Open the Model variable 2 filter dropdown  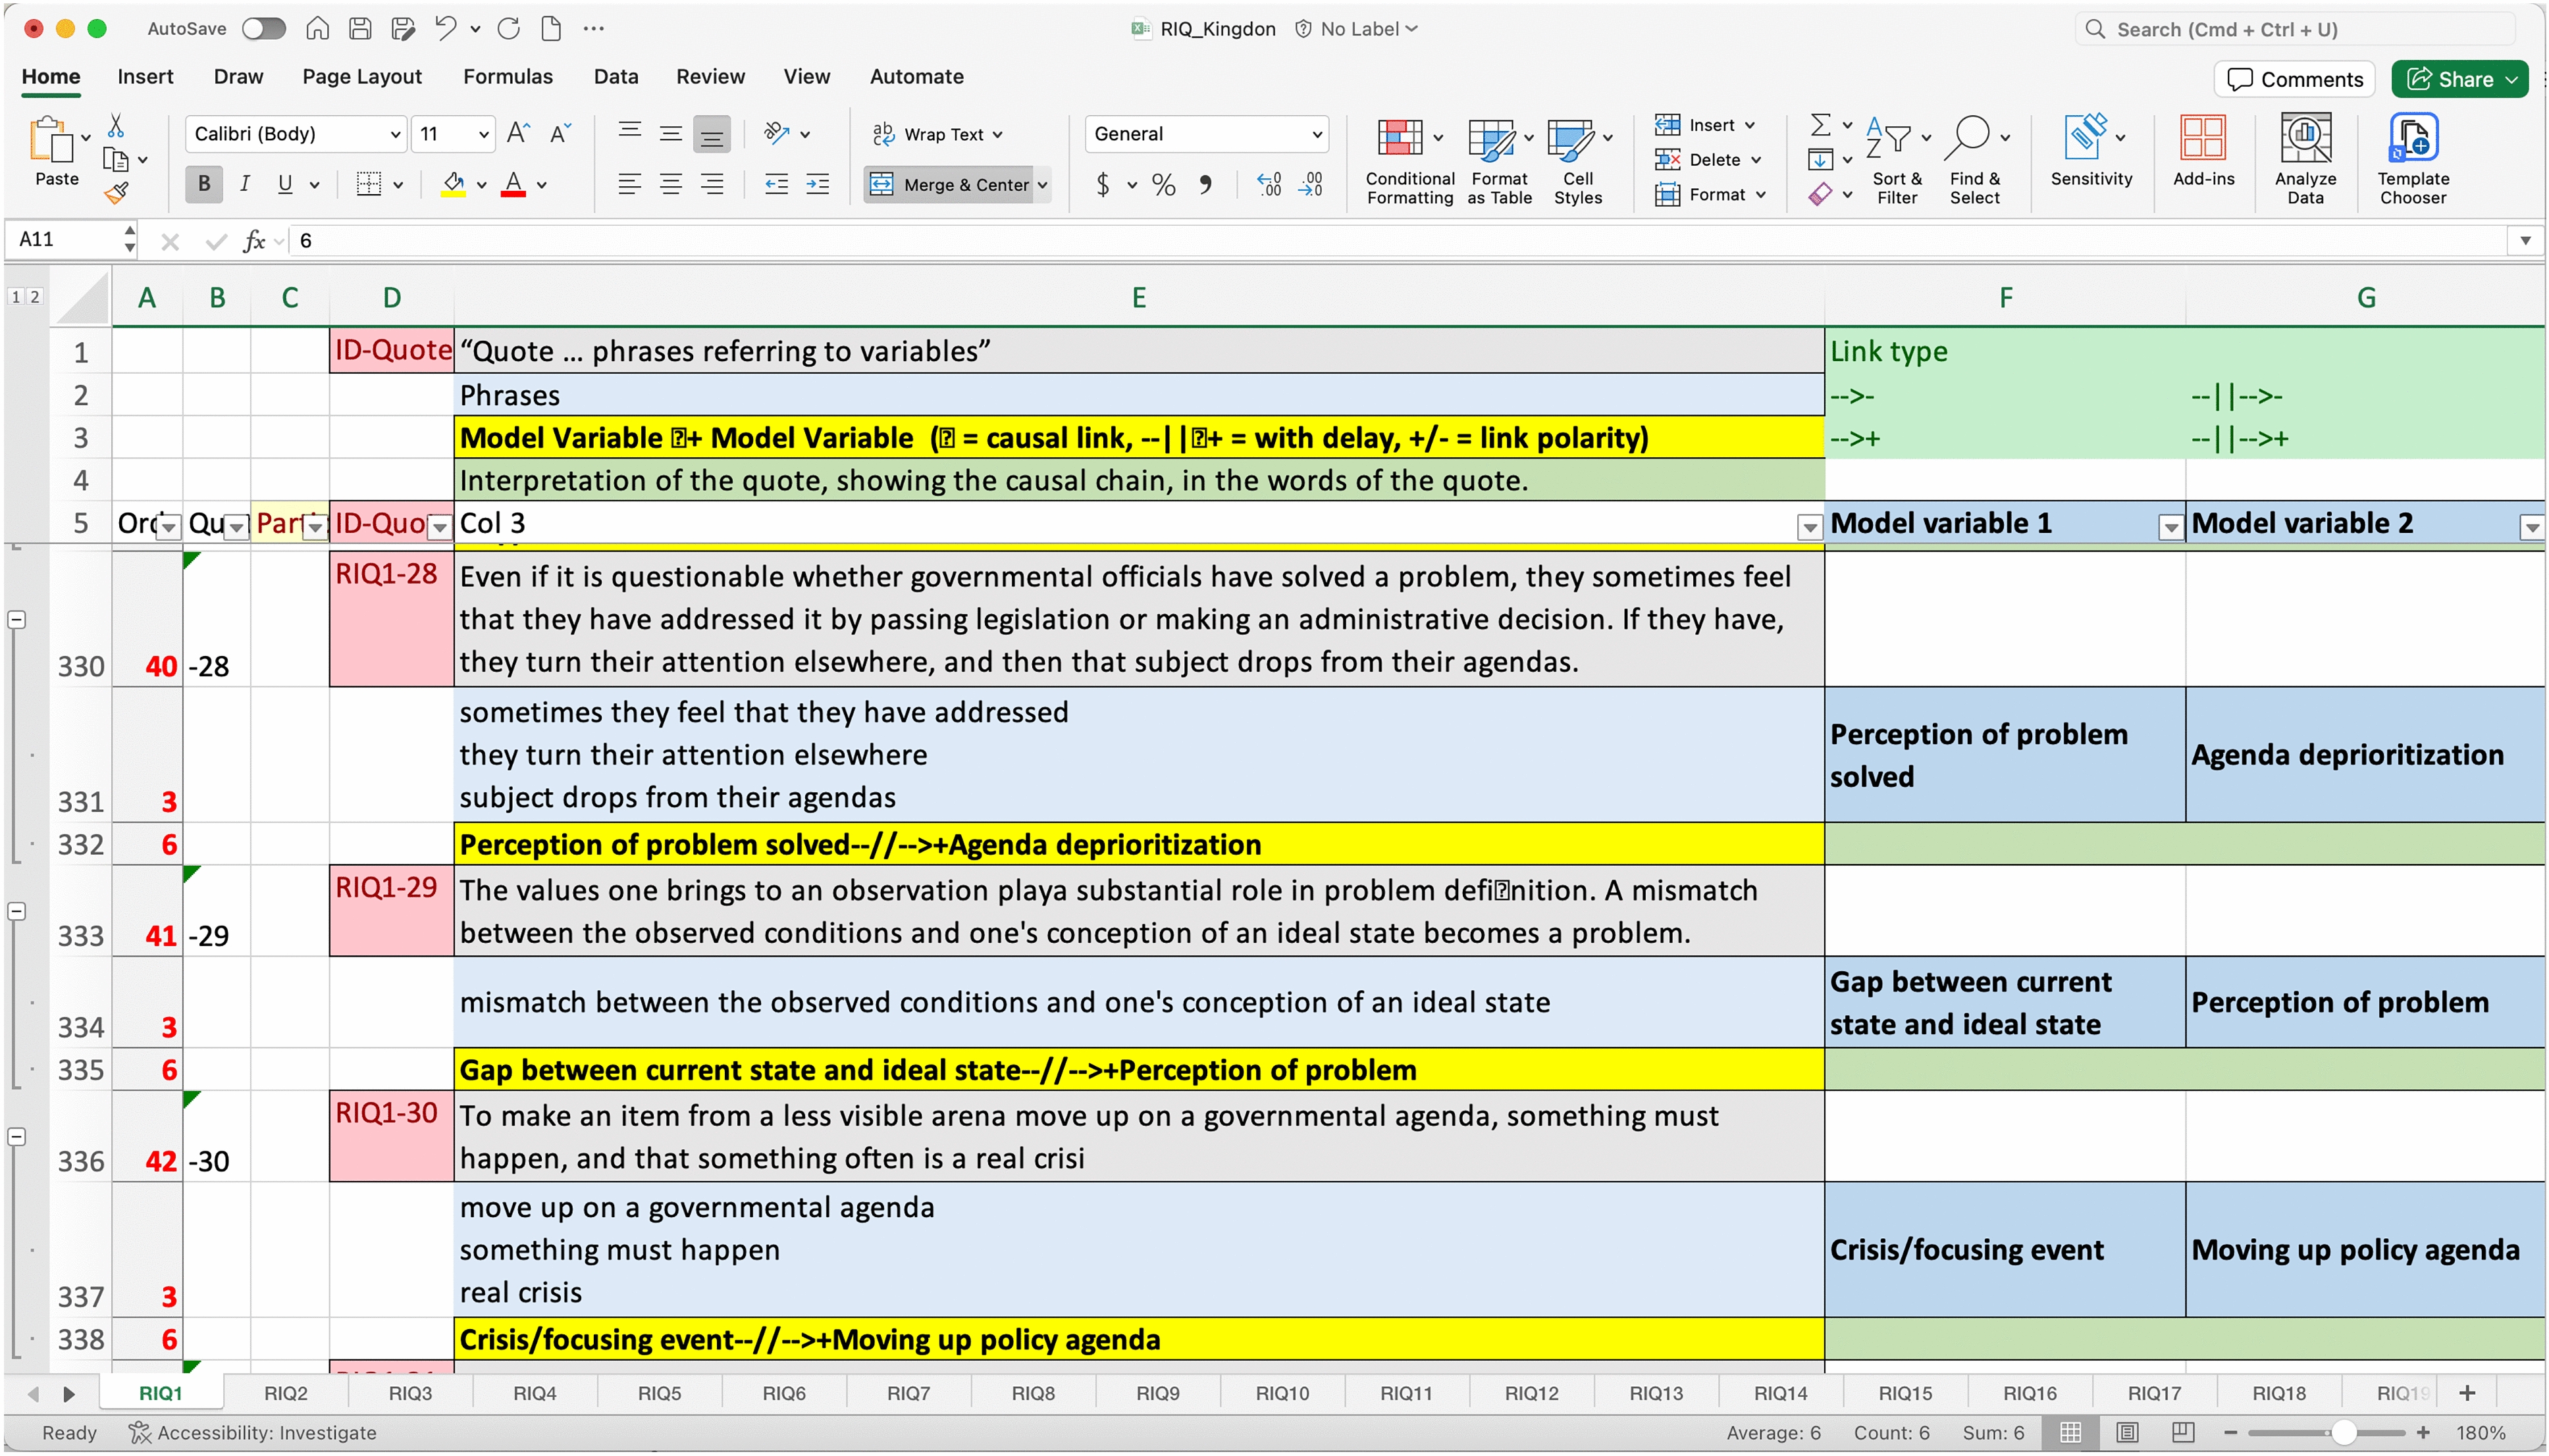pyautogui.click(x=2531, y=527)
